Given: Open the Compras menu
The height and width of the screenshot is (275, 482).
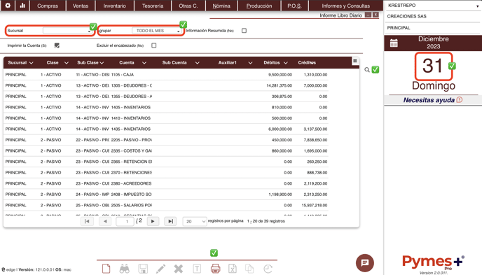Looking at the screenshot, I should tap(48, 6).
